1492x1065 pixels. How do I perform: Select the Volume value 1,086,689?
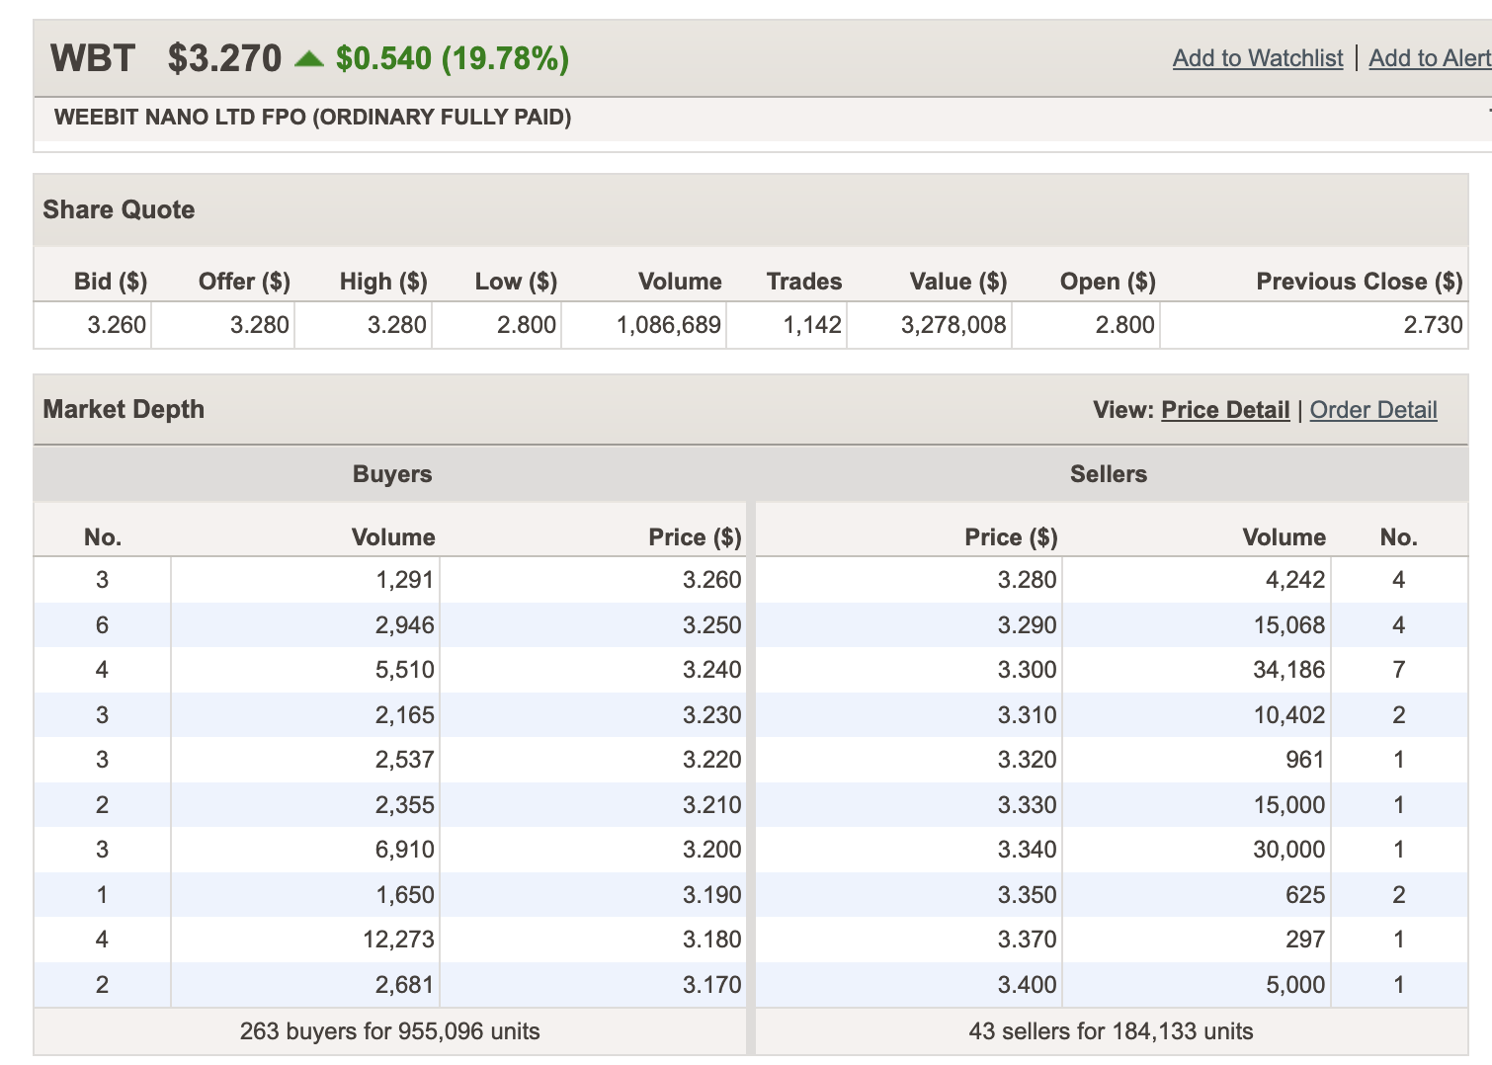pos(668,325)
